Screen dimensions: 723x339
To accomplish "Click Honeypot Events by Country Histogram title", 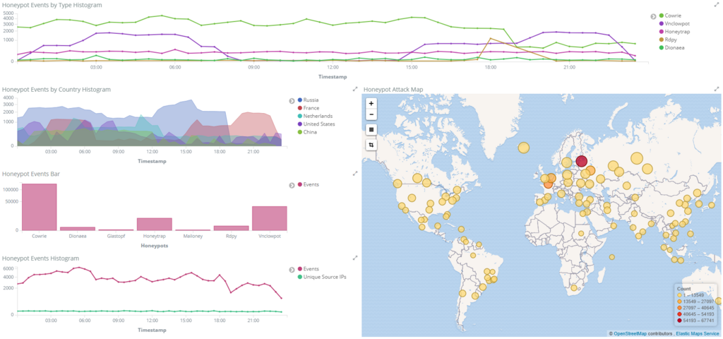I will [56, 89].
